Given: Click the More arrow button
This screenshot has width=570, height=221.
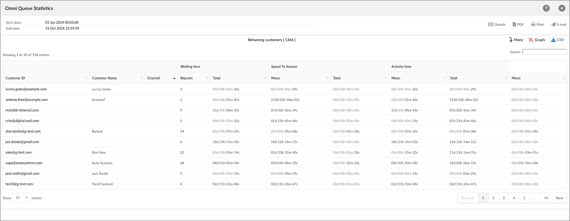Looking at the screenshot, I should (516, 40).
